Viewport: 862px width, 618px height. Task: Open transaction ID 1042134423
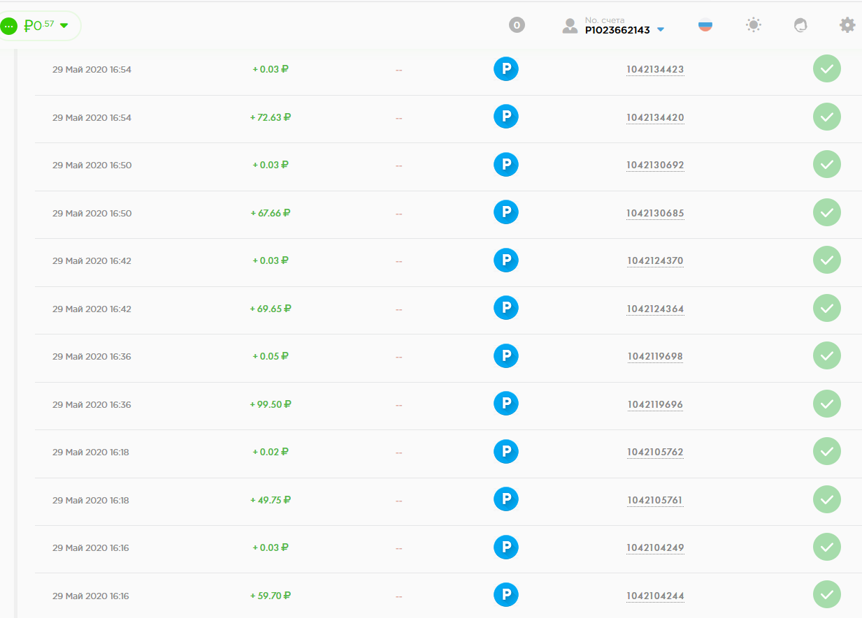click(x=655, y=70)
